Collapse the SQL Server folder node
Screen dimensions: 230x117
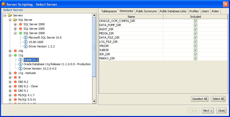pos(10,20)
